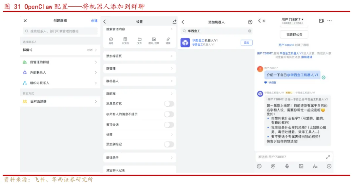
Task: Go back from the 用户 738917 chat
Action: click(259, 21)
